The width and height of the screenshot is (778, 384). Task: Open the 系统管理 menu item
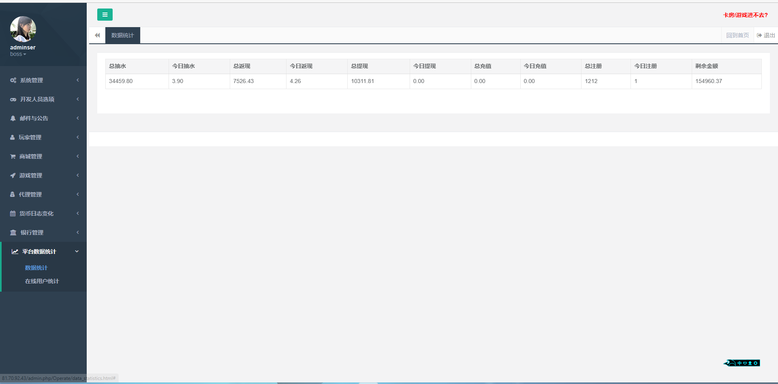tap(43, 80)
